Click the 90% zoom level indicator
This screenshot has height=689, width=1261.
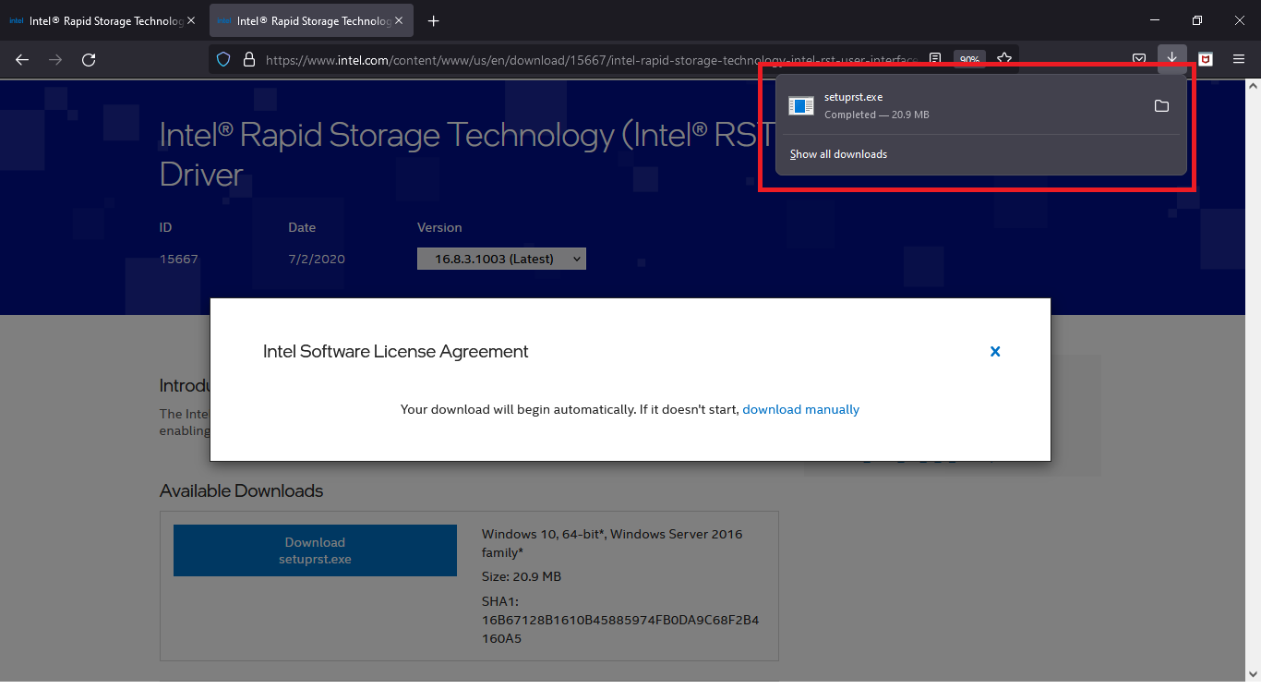969,59
